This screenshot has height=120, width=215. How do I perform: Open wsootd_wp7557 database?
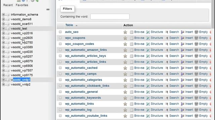click(21, 70)
